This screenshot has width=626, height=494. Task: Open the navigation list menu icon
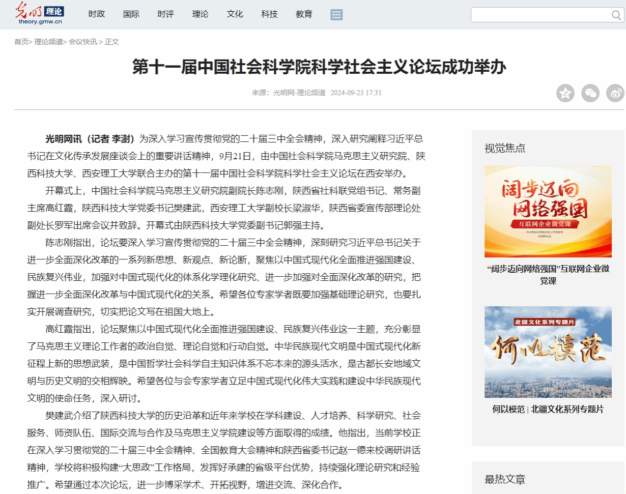coord(336,14)
